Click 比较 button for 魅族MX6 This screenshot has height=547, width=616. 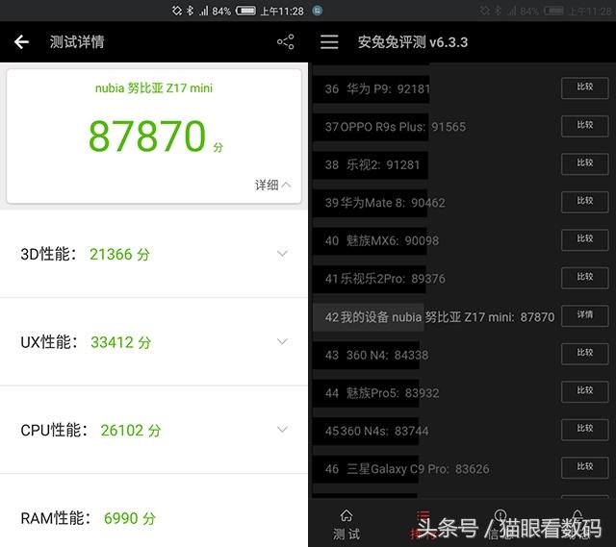pyautogui.click(x=584, y=239)
